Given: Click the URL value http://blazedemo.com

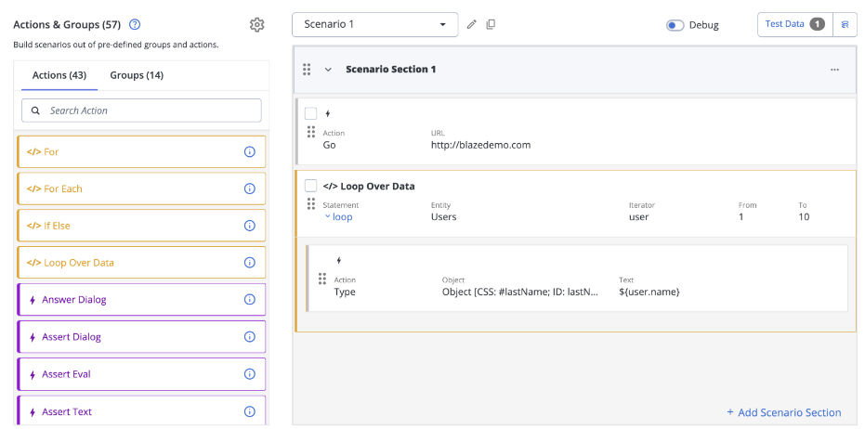Looking at the screenshot, I should coord(480,145).
